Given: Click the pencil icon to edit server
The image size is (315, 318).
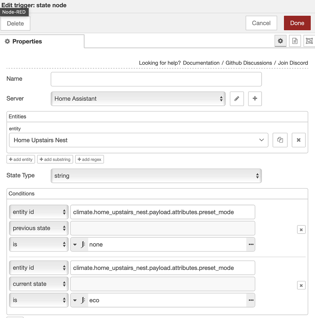Looking at the screenshot, I should [237, 99].
